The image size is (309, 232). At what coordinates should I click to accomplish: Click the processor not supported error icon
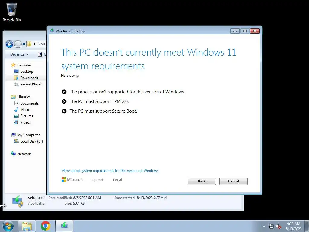click(x=64, y=92)
